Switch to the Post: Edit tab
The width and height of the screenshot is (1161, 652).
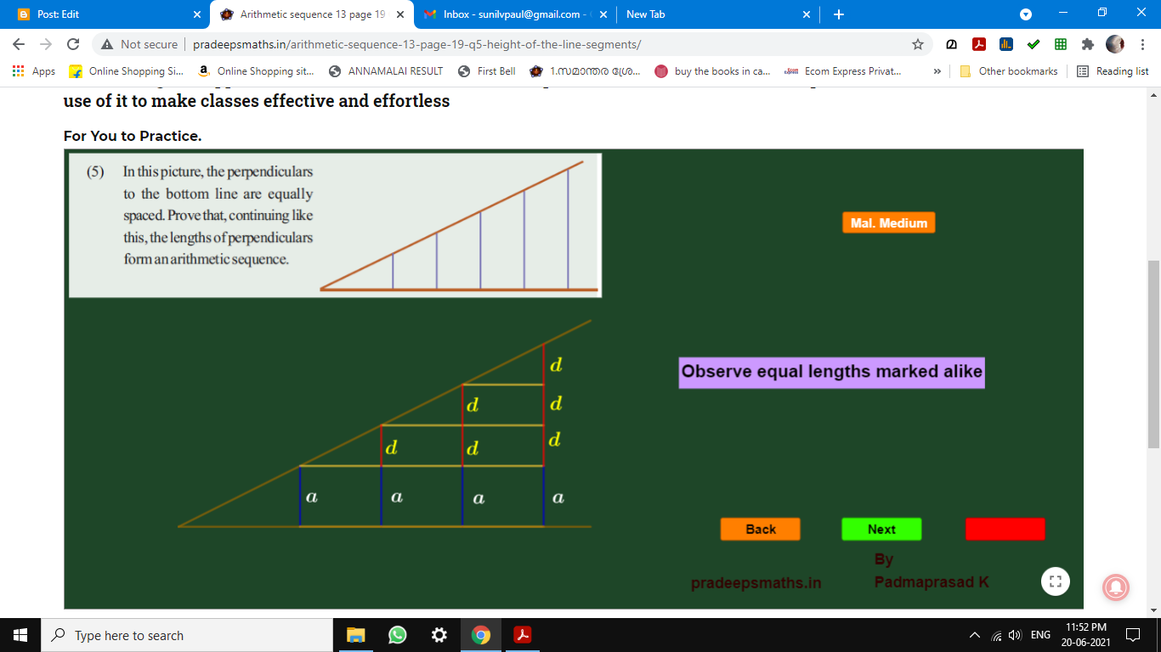tap(108, 14)
